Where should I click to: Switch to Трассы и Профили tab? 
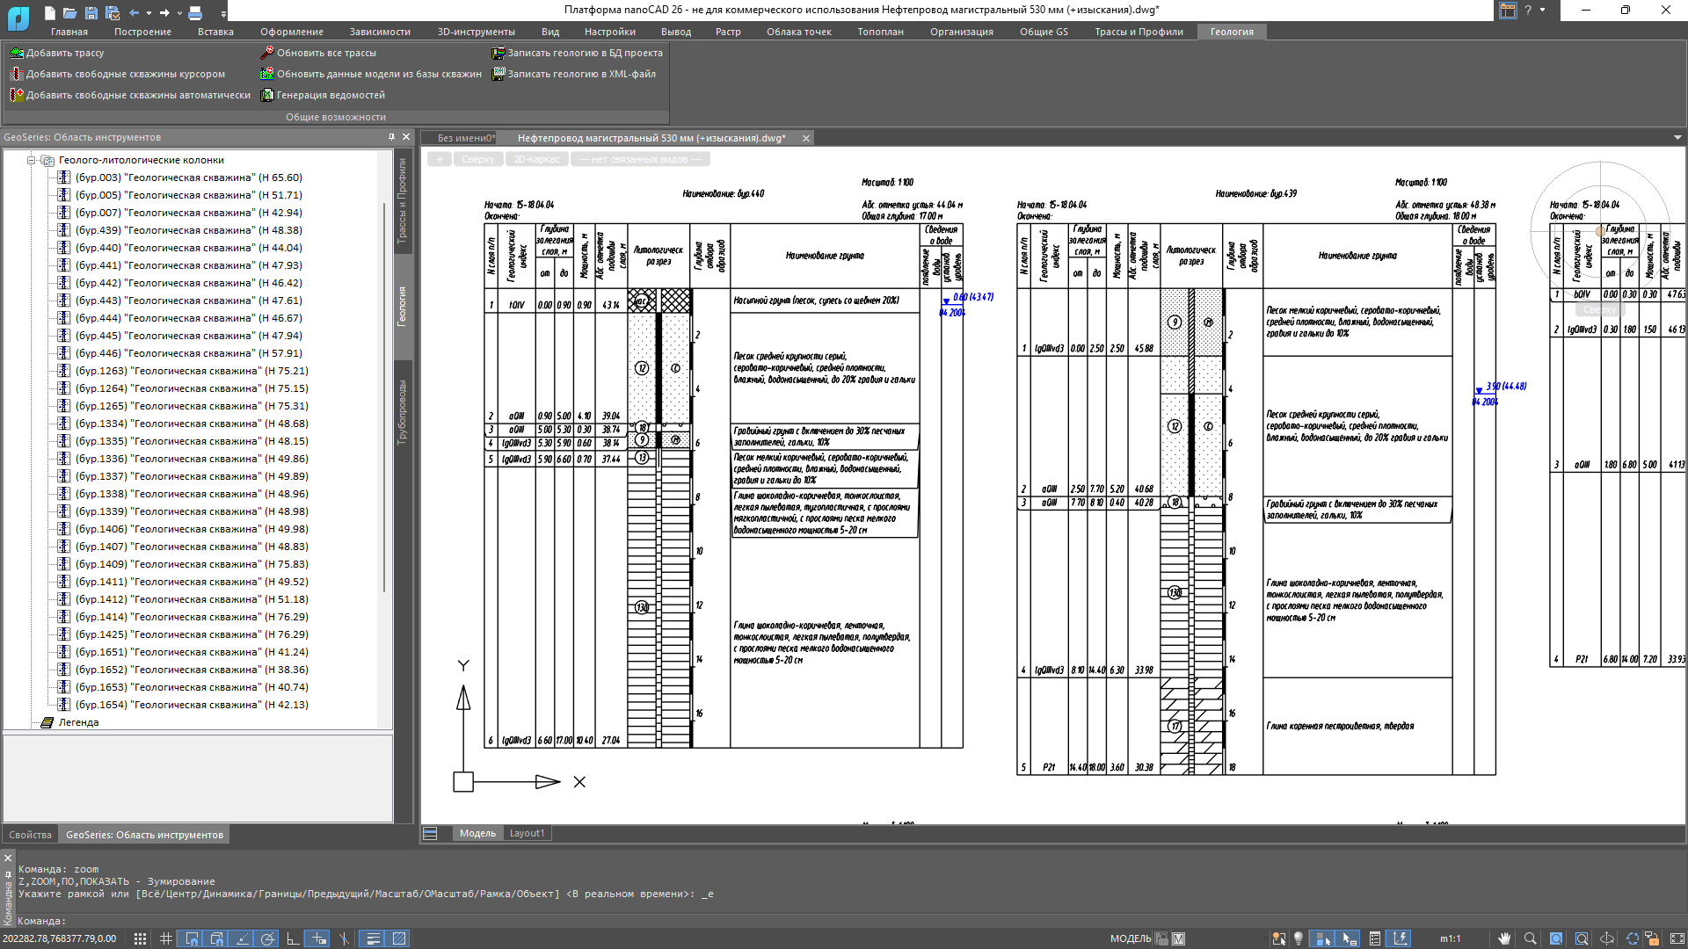pyautogui.click(x=1139, y=32)
